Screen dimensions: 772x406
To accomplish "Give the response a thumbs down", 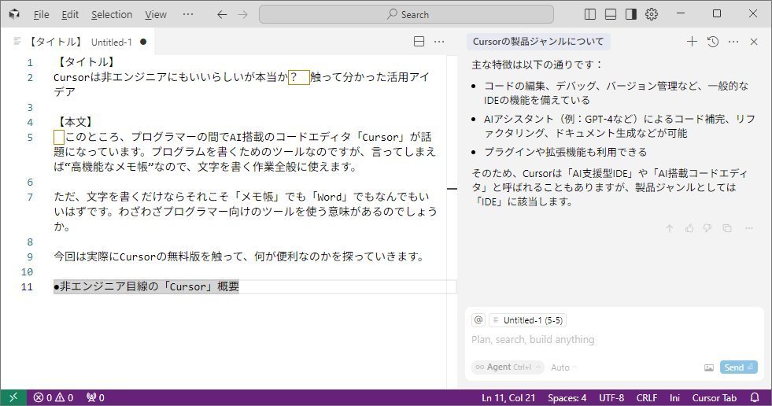I will pos(707,228).
